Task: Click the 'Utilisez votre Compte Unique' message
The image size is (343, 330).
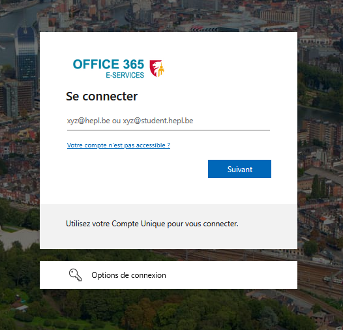Action: pyautogui.click(x=152, y=224)
